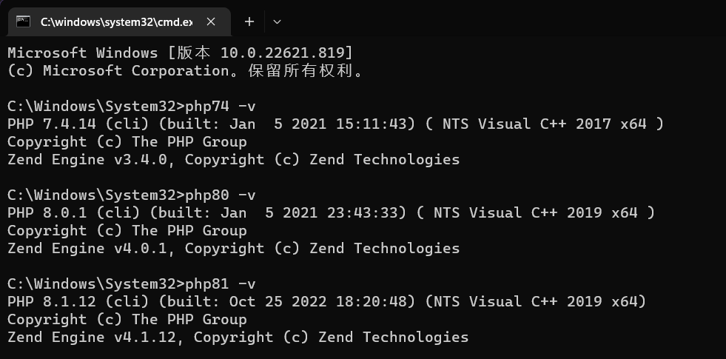
Task: Expand the new tab profile dropdown chevron
Action: 277,21
